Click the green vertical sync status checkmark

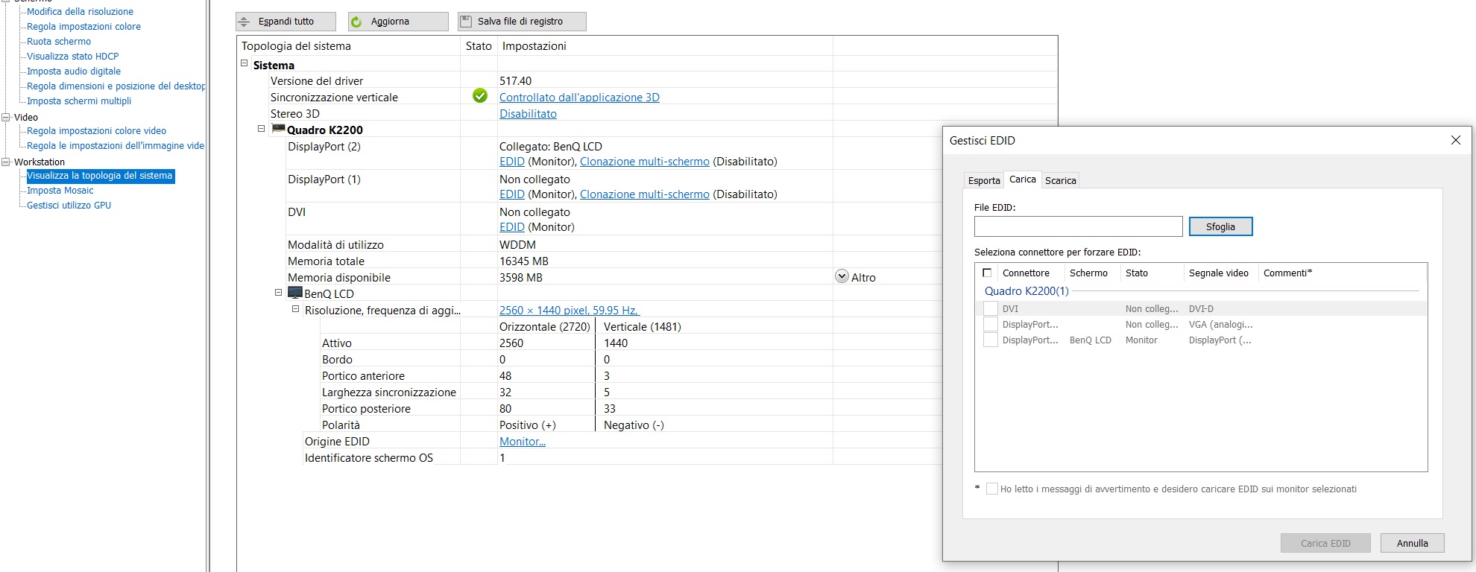[480, 96]
